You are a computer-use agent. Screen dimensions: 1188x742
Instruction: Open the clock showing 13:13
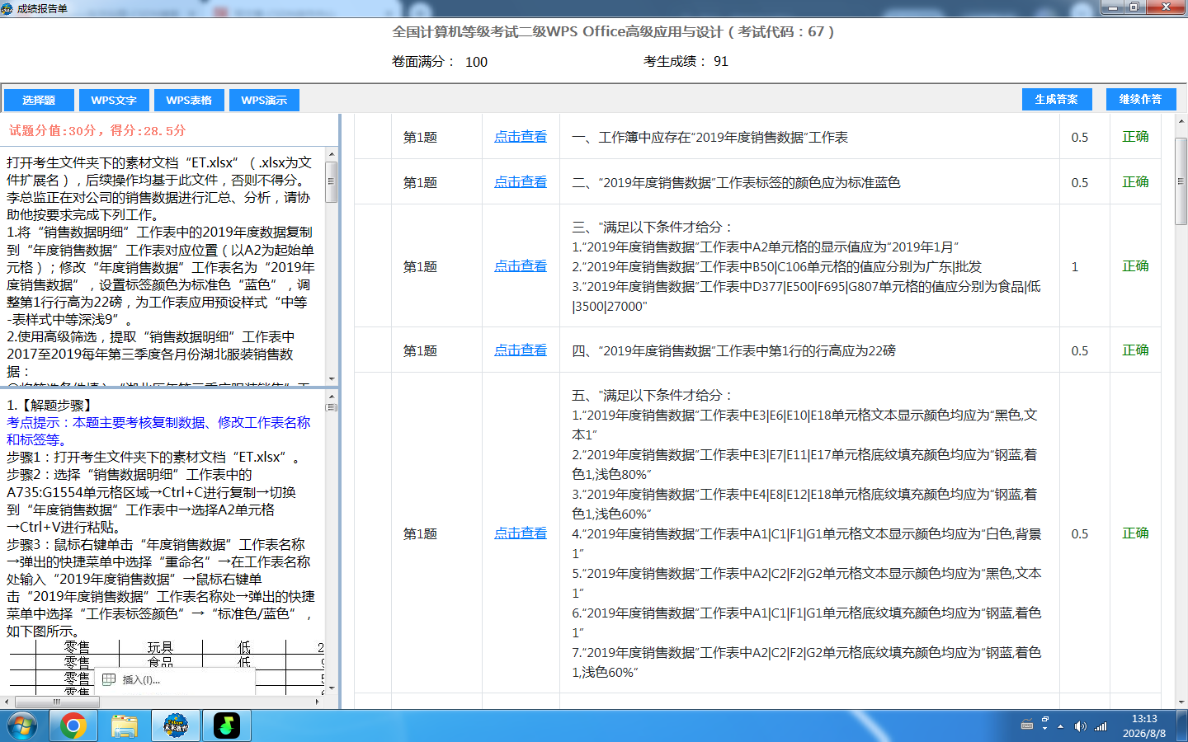click(1144, 726)
